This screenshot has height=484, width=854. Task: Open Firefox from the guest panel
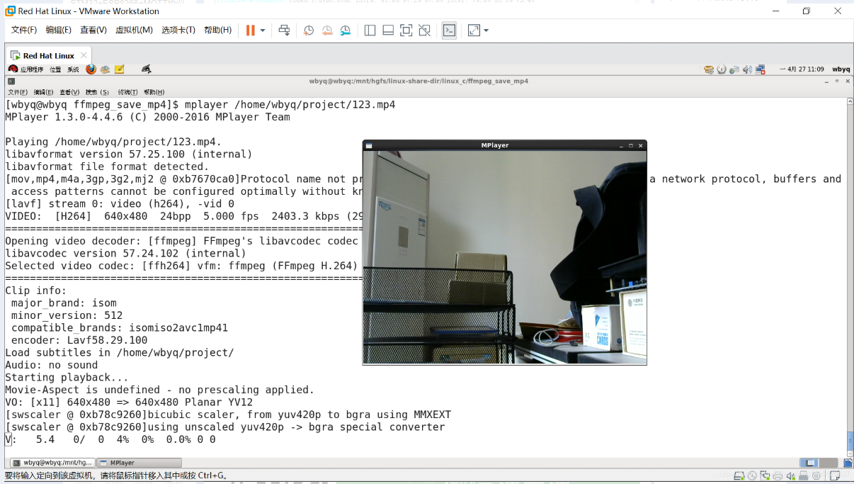[91, 69]
